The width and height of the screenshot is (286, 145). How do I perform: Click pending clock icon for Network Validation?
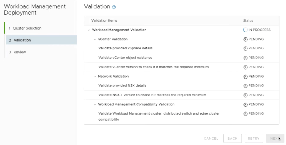(x=245, y=76)
